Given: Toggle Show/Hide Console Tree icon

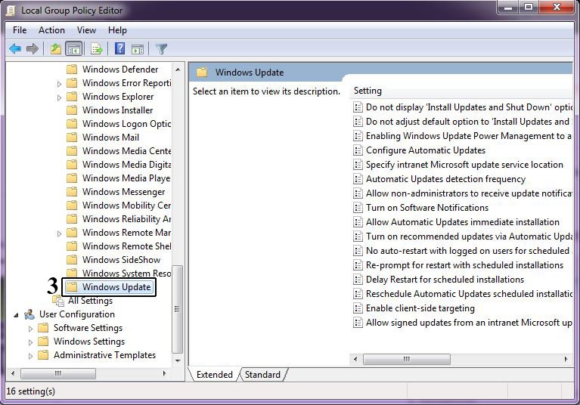Looking at the screenshot, I should coord(73,48).
